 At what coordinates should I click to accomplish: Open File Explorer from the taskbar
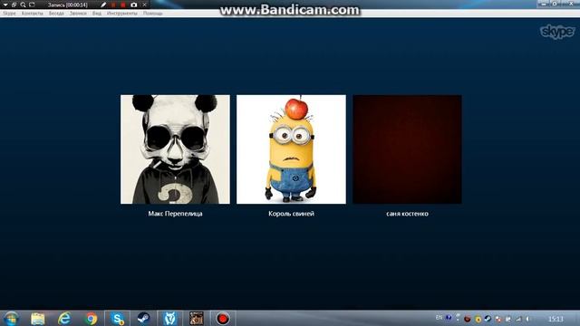[38, 318]
